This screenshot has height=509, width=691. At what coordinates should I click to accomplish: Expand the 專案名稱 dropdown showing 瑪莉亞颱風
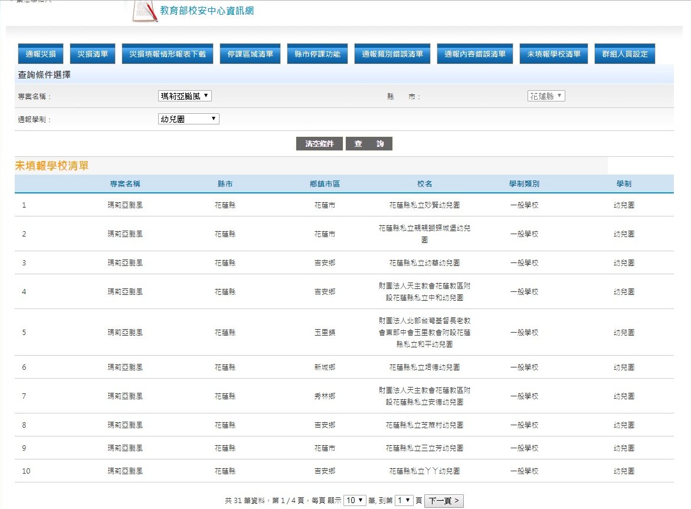click(185, 96)
